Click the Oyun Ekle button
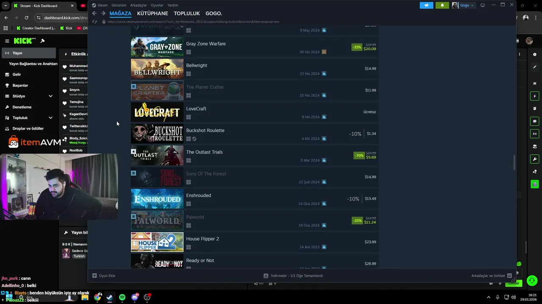Image resolution: width=542 pixels, height=304 pixels. click(x=104, y=276)
